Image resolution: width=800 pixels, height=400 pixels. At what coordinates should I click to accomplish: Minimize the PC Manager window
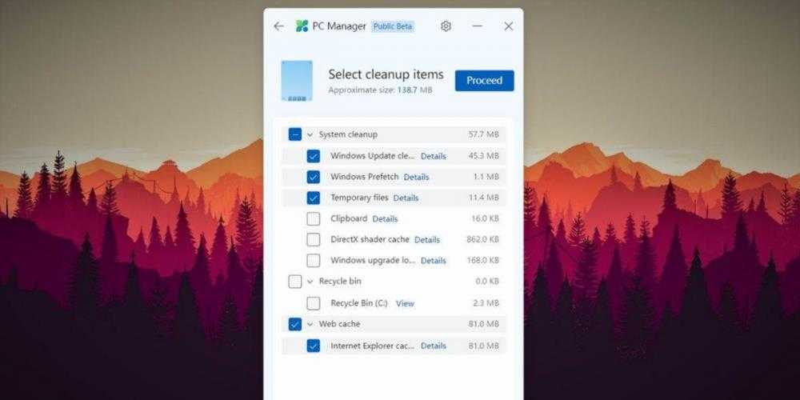[477, 26]
